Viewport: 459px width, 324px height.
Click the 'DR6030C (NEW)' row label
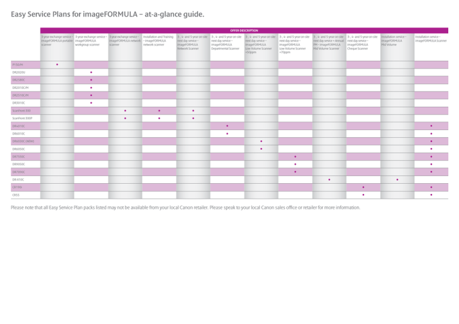click(x=23, y=141)
